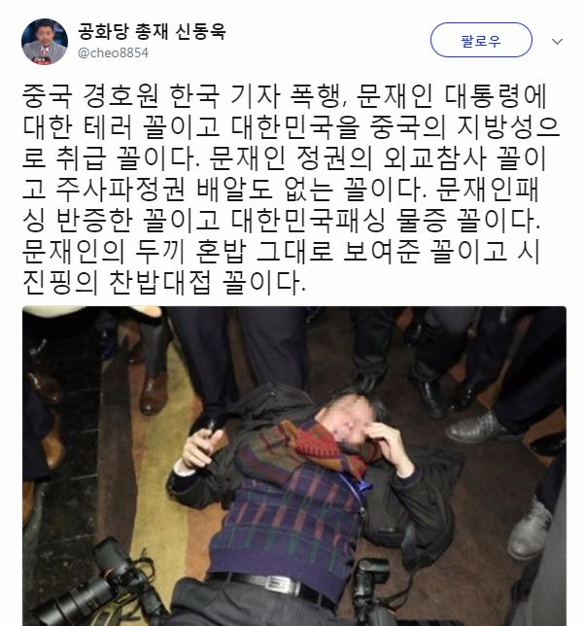Open the @cheo8854 handle link
The width and height of the screenshot is (583, 626).
(113, 52)
